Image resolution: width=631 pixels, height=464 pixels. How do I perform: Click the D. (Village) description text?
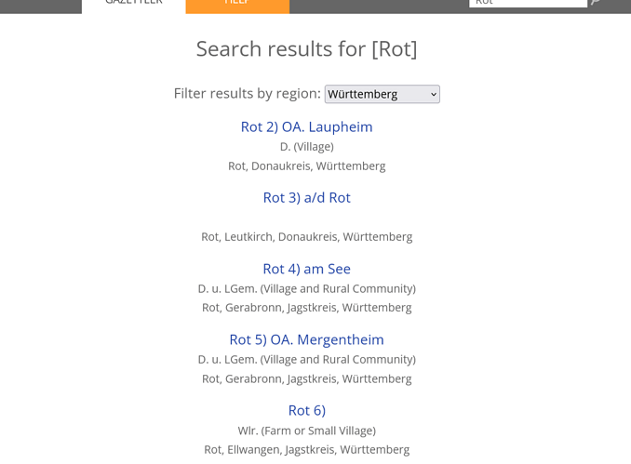tap(306, 147)
